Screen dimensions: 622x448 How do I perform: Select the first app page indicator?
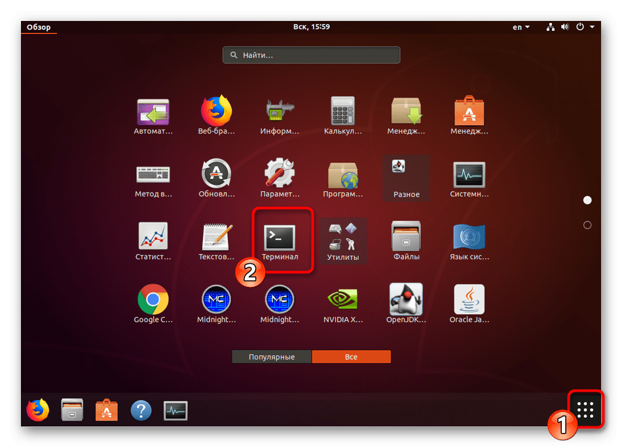[x=587, y=200]
